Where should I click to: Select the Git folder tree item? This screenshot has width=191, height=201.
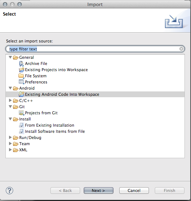click(22, 107)
